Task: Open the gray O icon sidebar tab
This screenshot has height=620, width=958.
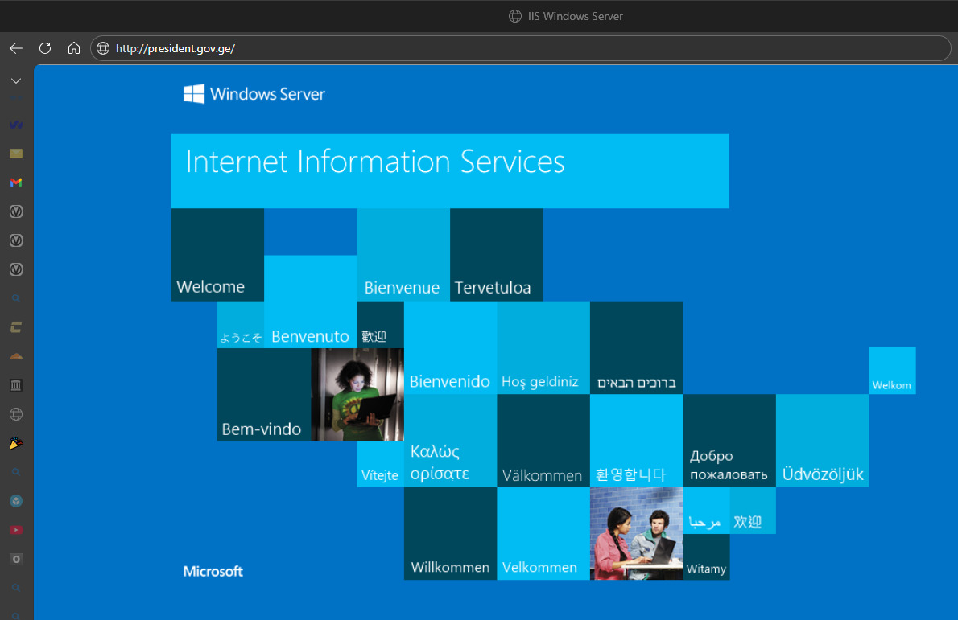Action: tap(16, 559)
